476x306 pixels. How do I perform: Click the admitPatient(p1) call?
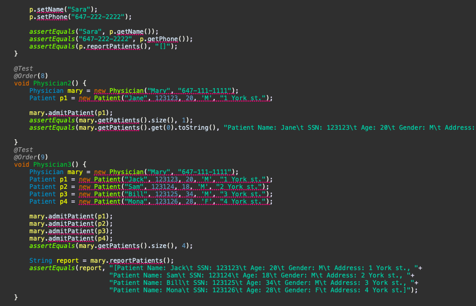point(74,216)
